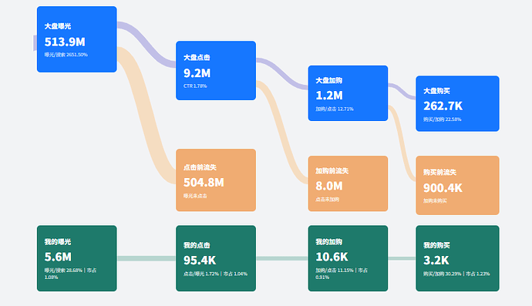Select the 我的点击 green node card
Viewport: 532px width, 306px height.
coord(216,258)
